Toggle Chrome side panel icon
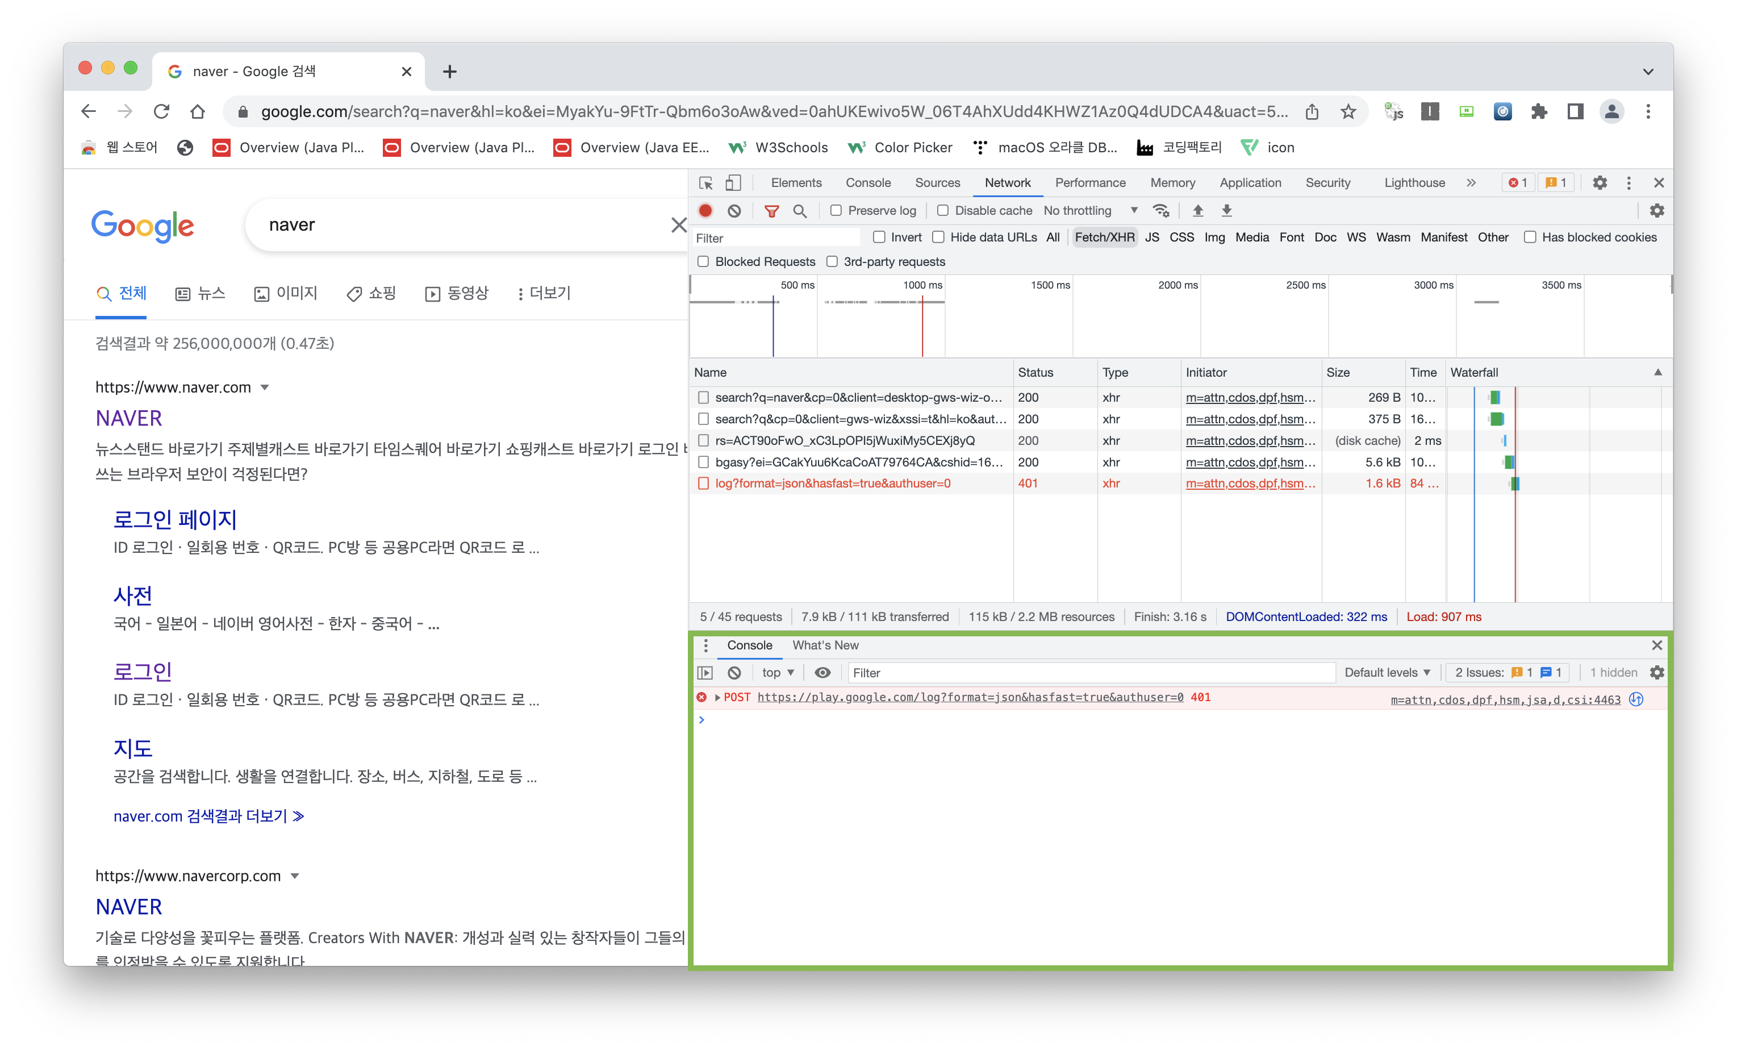This screenshot has width=1737, height=1050. tap(1575, 111)
